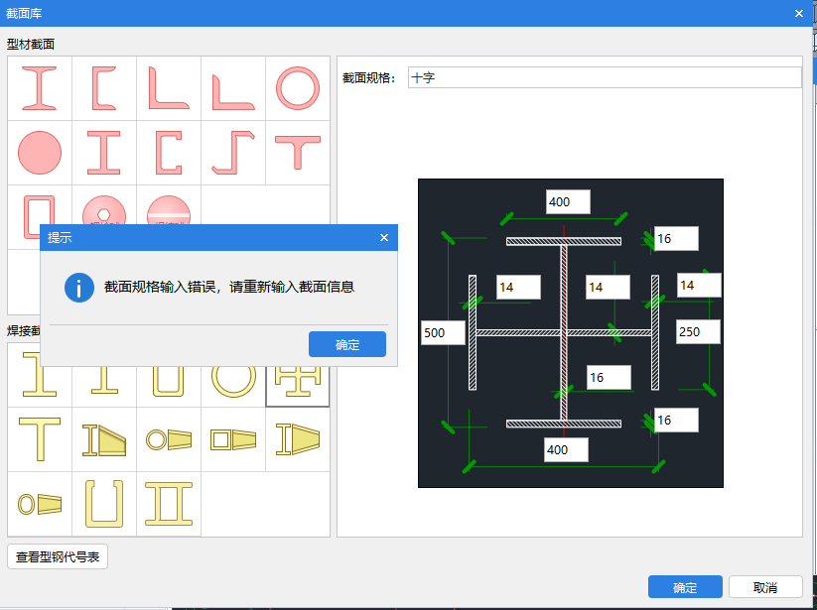Edit bottom flange thickness field 16

point(676,420)
